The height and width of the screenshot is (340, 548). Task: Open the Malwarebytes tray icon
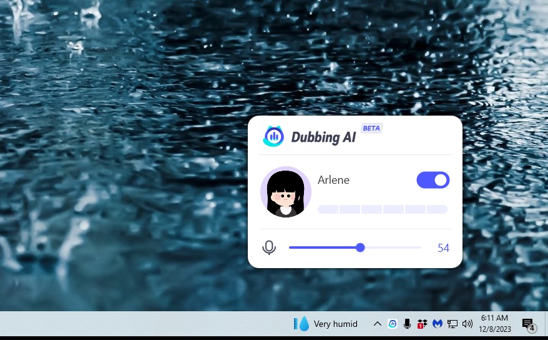(x=437, y=324)
